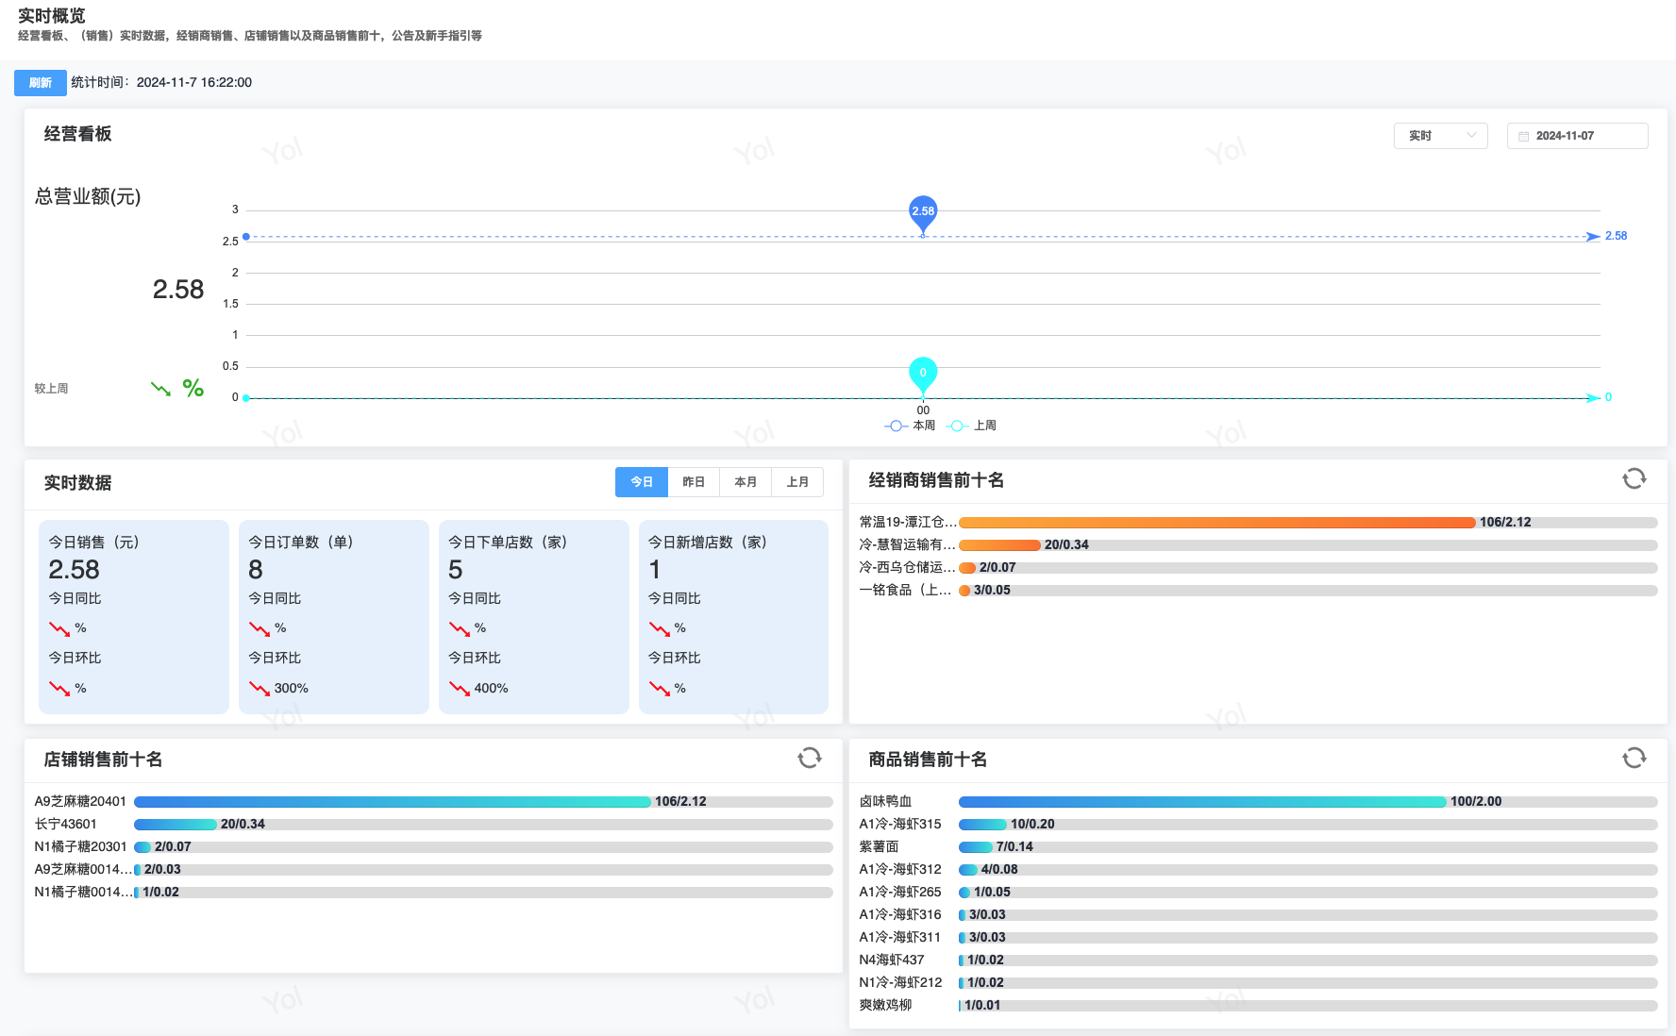Refresh the product sales top ten panel
This screenshot has width=1676, height=1036.
pyautogui.click(x=1634, y=759)
